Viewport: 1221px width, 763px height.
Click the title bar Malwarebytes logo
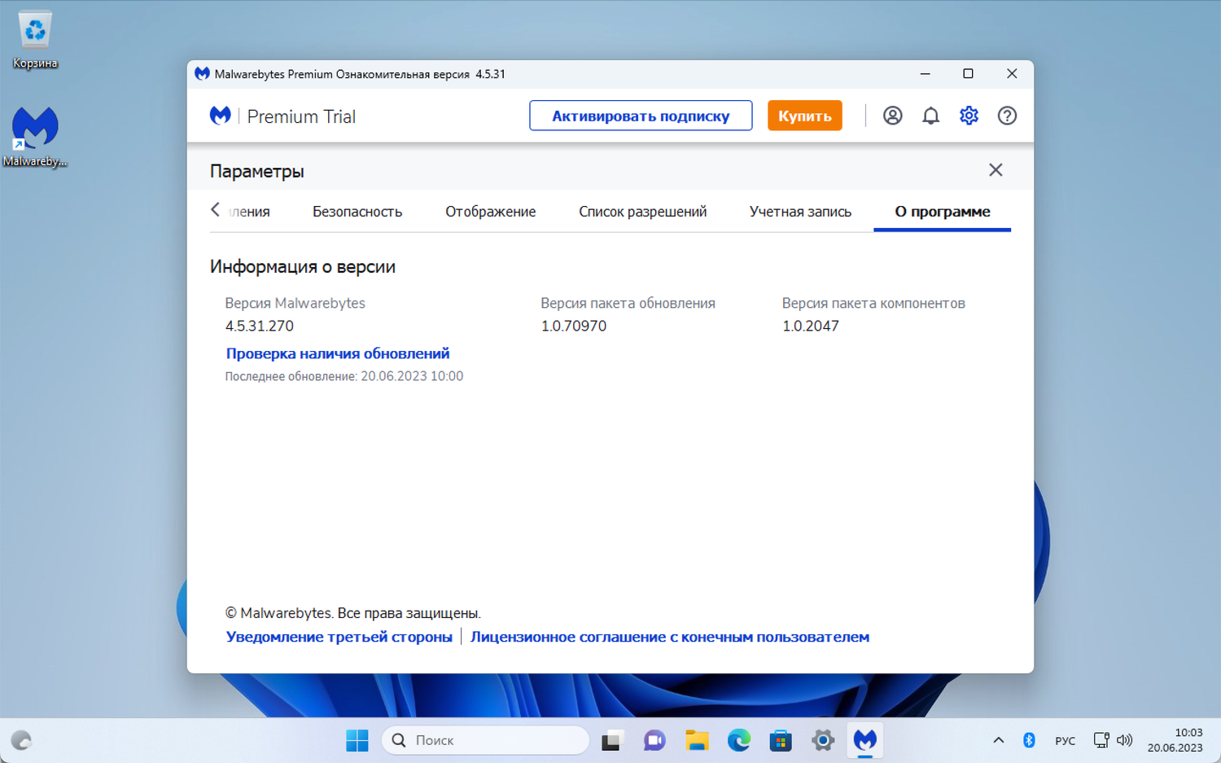202,74
